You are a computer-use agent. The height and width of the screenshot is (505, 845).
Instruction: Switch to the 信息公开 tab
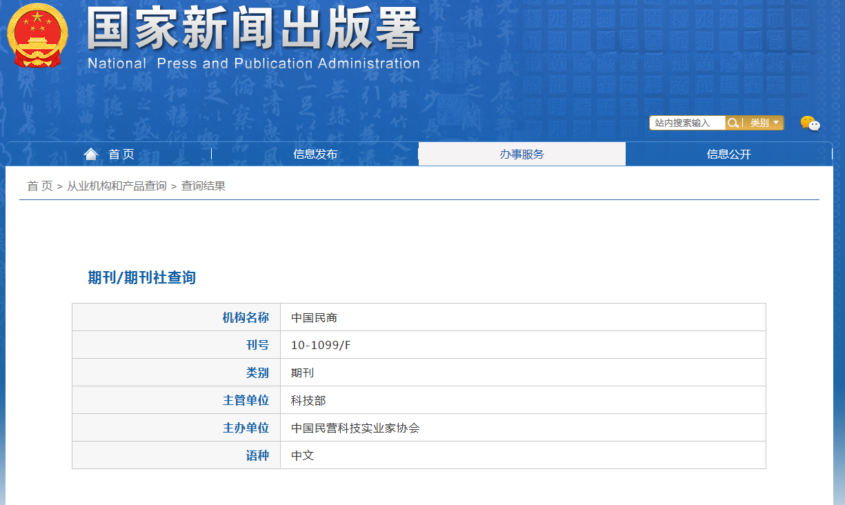[729, 154]
